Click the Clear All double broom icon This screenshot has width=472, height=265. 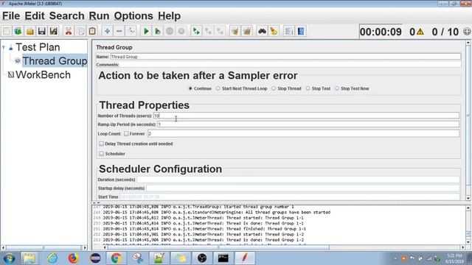point(247,31)
